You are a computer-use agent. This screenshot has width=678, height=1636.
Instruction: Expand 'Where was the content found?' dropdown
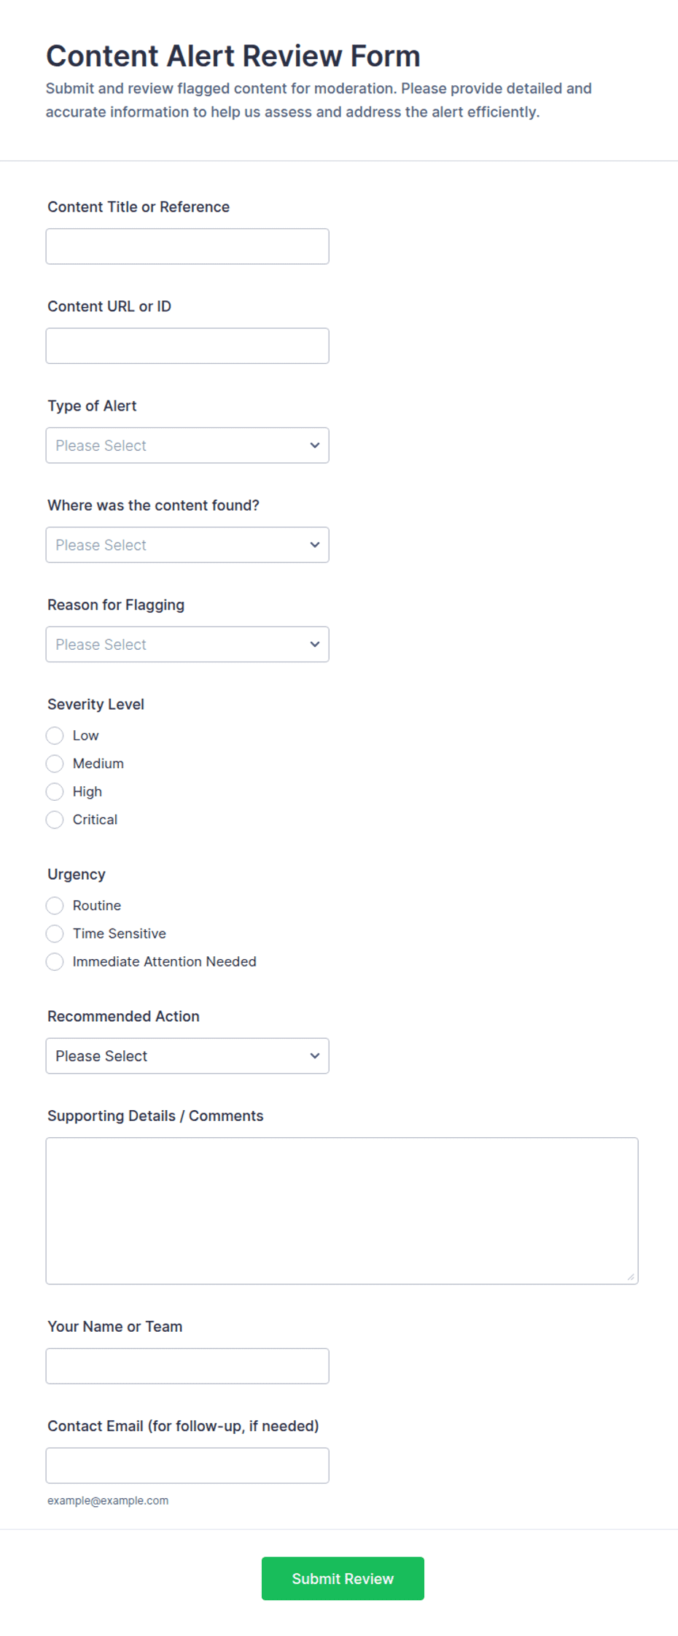[x=187, y=545]
